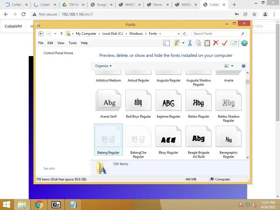Image resolution: width=280 pixels, height=210 pixels.
Task: Click the network tray icon
Action: coord(247,205)
